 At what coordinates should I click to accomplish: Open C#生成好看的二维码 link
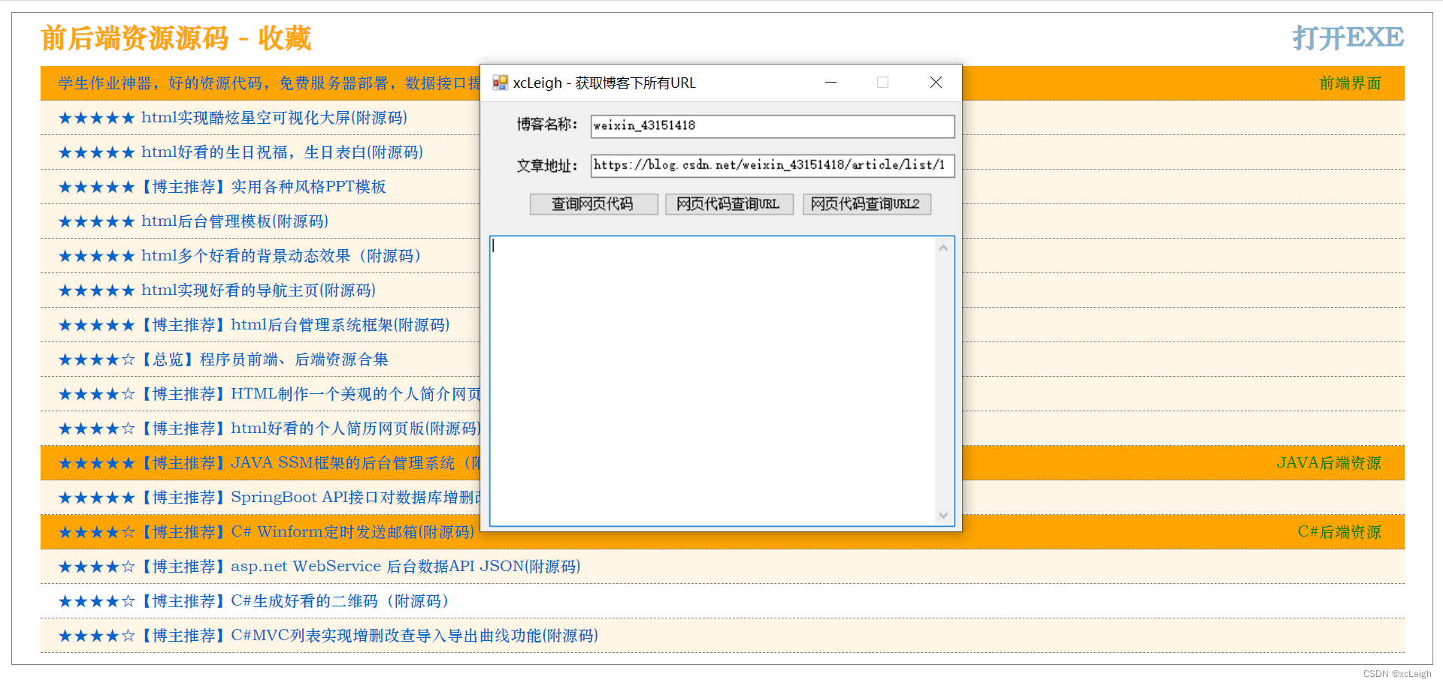click(254, 601)
